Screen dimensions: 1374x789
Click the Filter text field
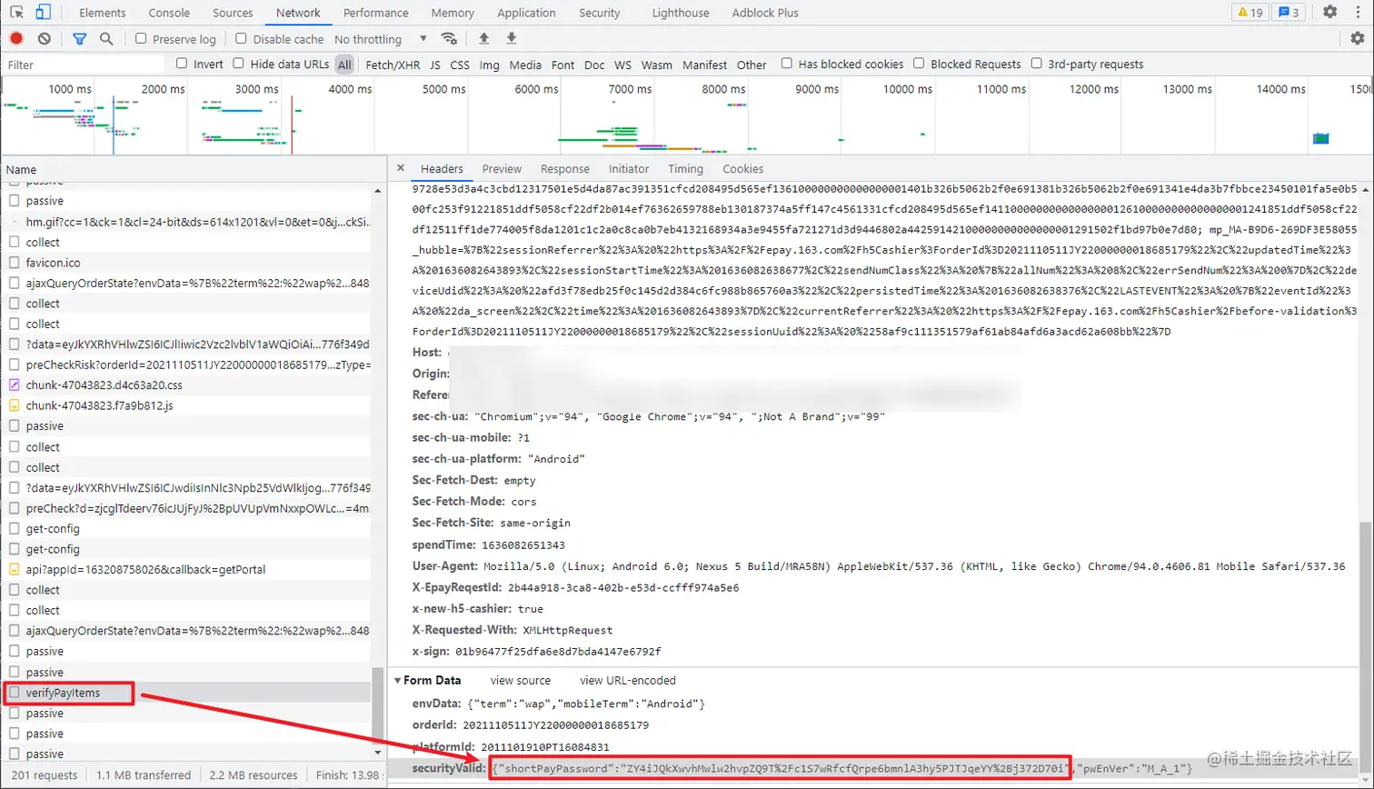click(85, 65)
